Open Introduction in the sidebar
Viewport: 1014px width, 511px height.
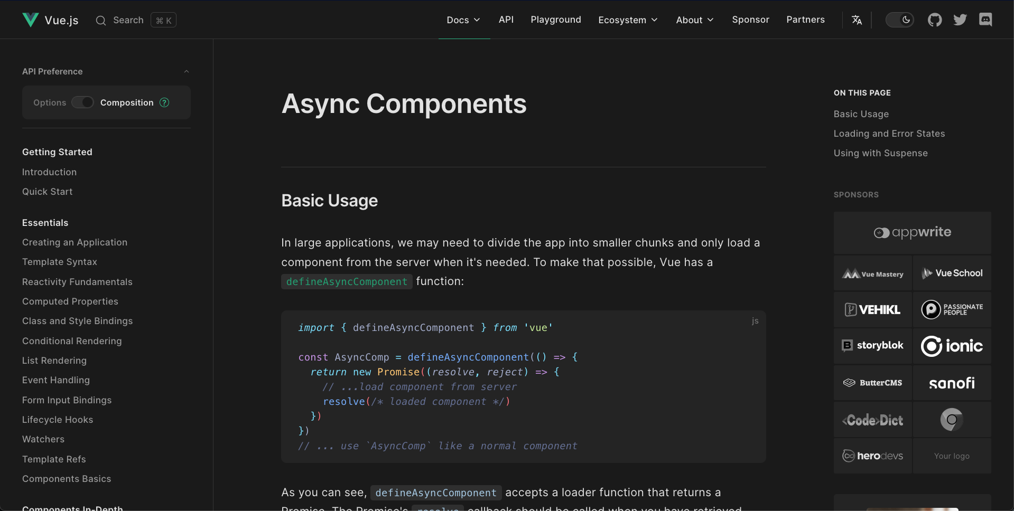(x=49, y=172)
